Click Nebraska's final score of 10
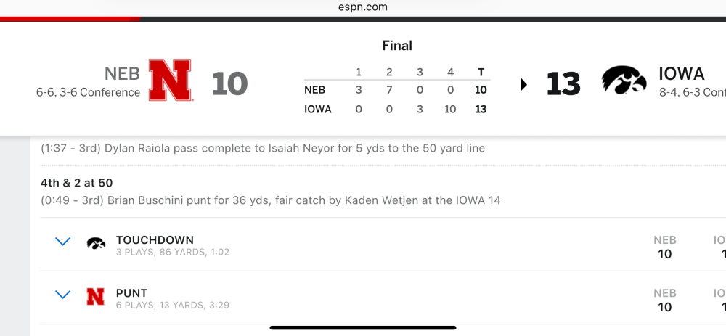The height and width of the screenshot is (336, 726). (230, 83)
